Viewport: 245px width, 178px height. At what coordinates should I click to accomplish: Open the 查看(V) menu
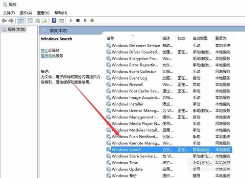point(43,13)
